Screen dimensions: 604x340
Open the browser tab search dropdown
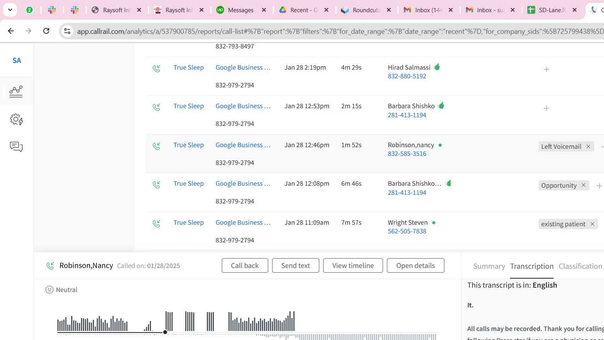pyautogui.click(x=10, y=10)
